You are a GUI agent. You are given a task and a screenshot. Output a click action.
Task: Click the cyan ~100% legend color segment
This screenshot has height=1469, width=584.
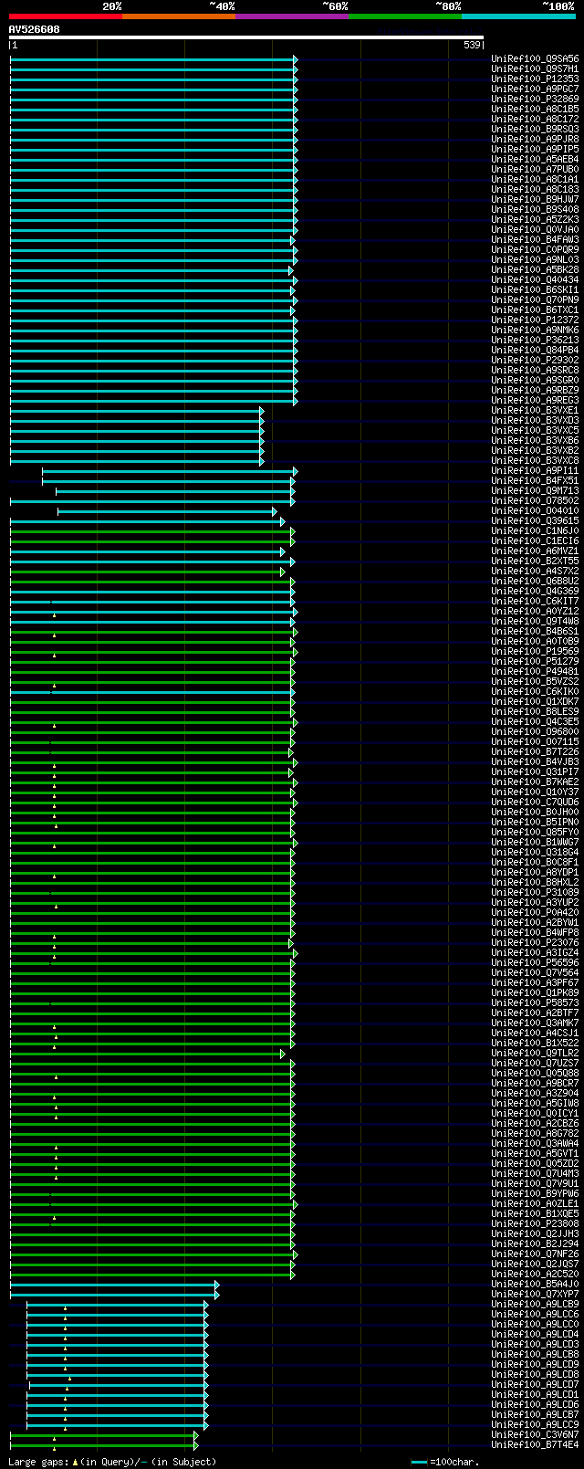(518, 16)
